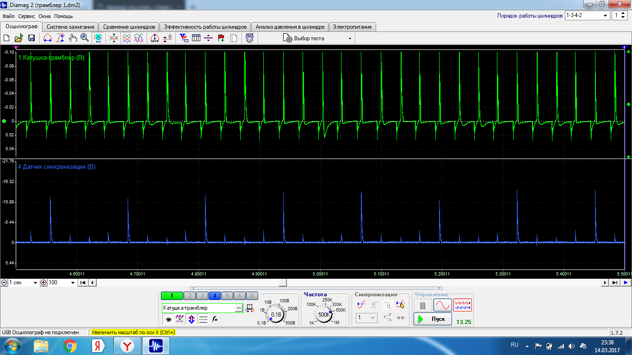The image size is (632, 355).
Task: Open the Выбор теста dropdown
Action: click(318, 38)
